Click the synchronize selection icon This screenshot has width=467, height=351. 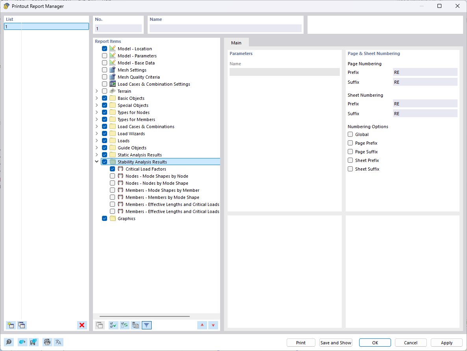124,325
